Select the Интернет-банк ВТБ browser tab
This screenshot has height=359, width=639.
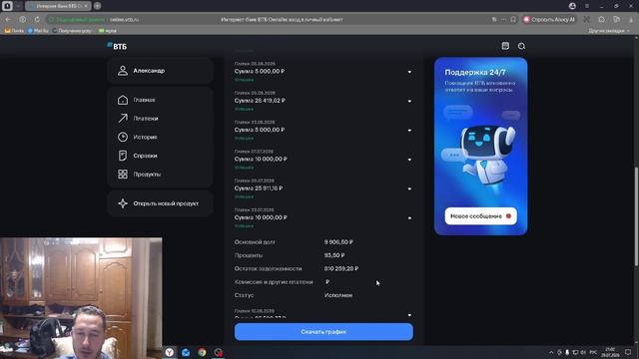pyautogui.click(x=57, y=6)
